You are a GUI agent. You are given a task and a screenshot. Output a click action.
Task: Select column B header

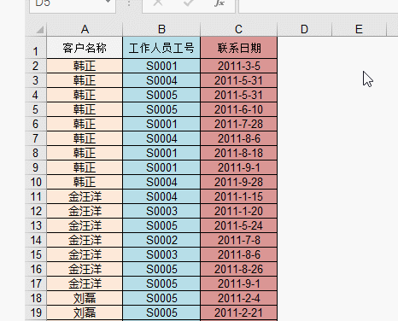point(161,29)
